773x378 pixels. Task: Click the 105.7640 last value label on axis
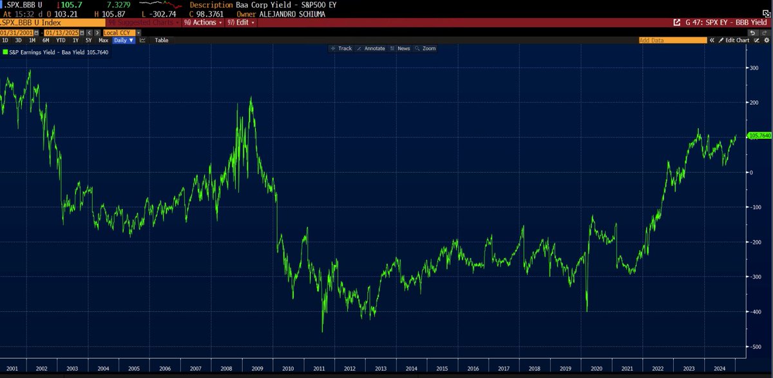(759, 136)
